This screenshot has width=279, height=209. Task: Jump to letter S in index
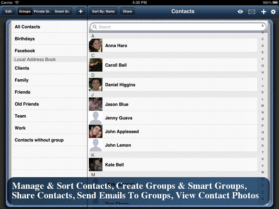point(262,146)
